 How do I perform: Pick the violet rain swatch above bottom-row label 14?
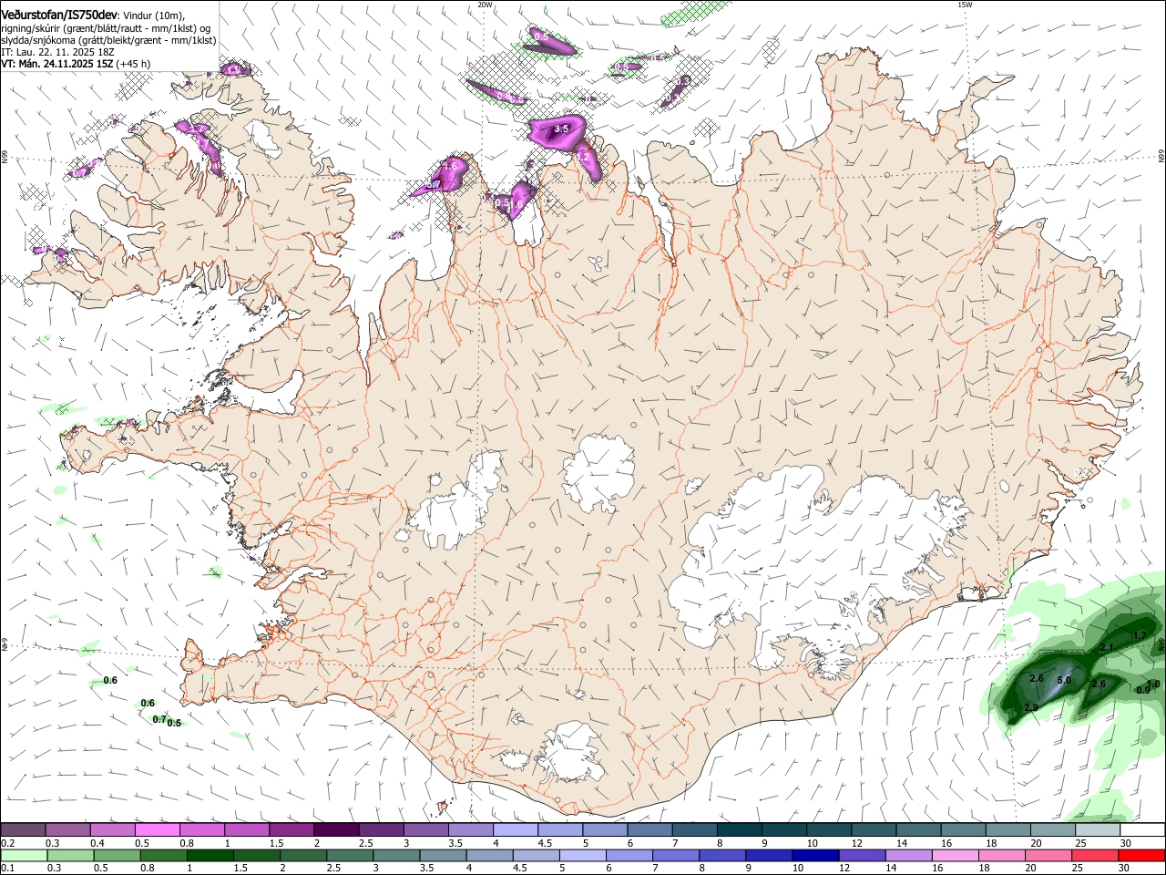907,855
